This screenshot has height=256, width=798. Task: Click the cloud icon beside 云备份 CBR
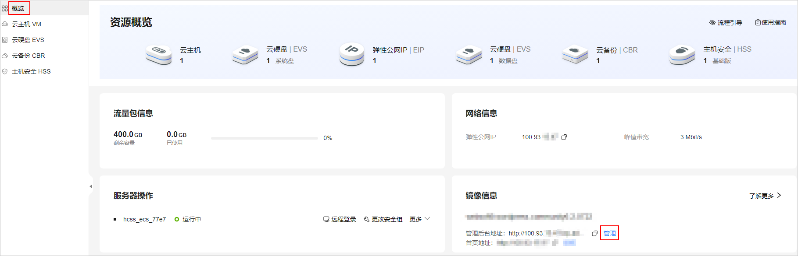click(x=5, y=56)
